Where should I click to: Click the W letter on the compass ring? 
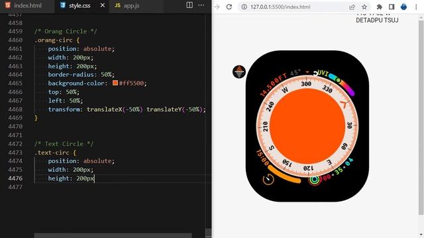pos(285,90)
